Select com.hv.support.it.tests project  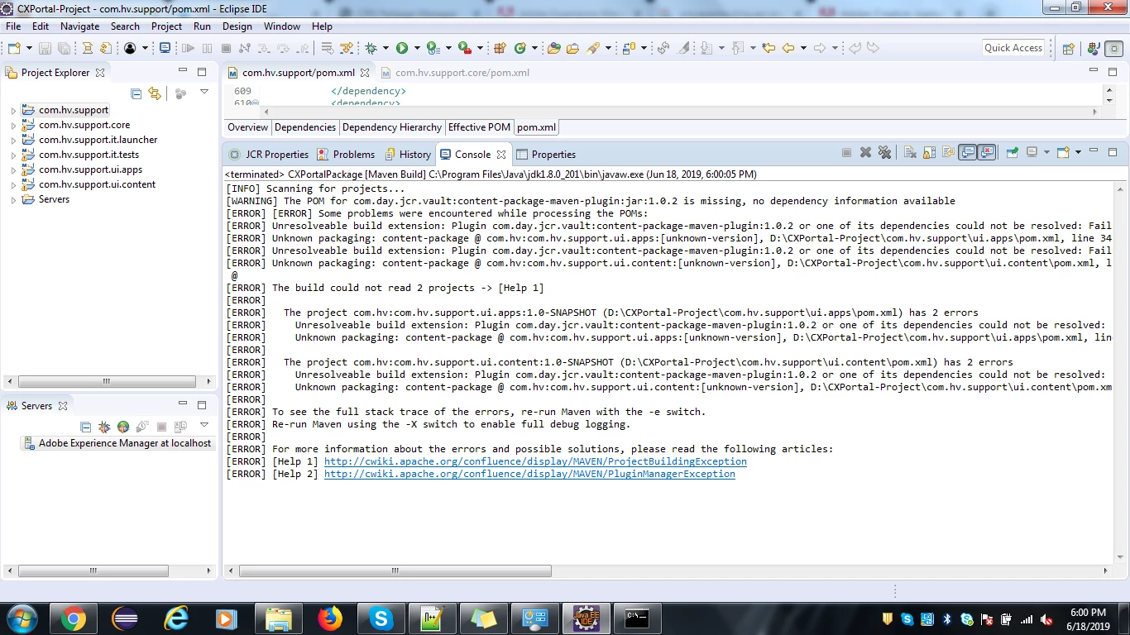pyautogui.click(x=89, y=155)
